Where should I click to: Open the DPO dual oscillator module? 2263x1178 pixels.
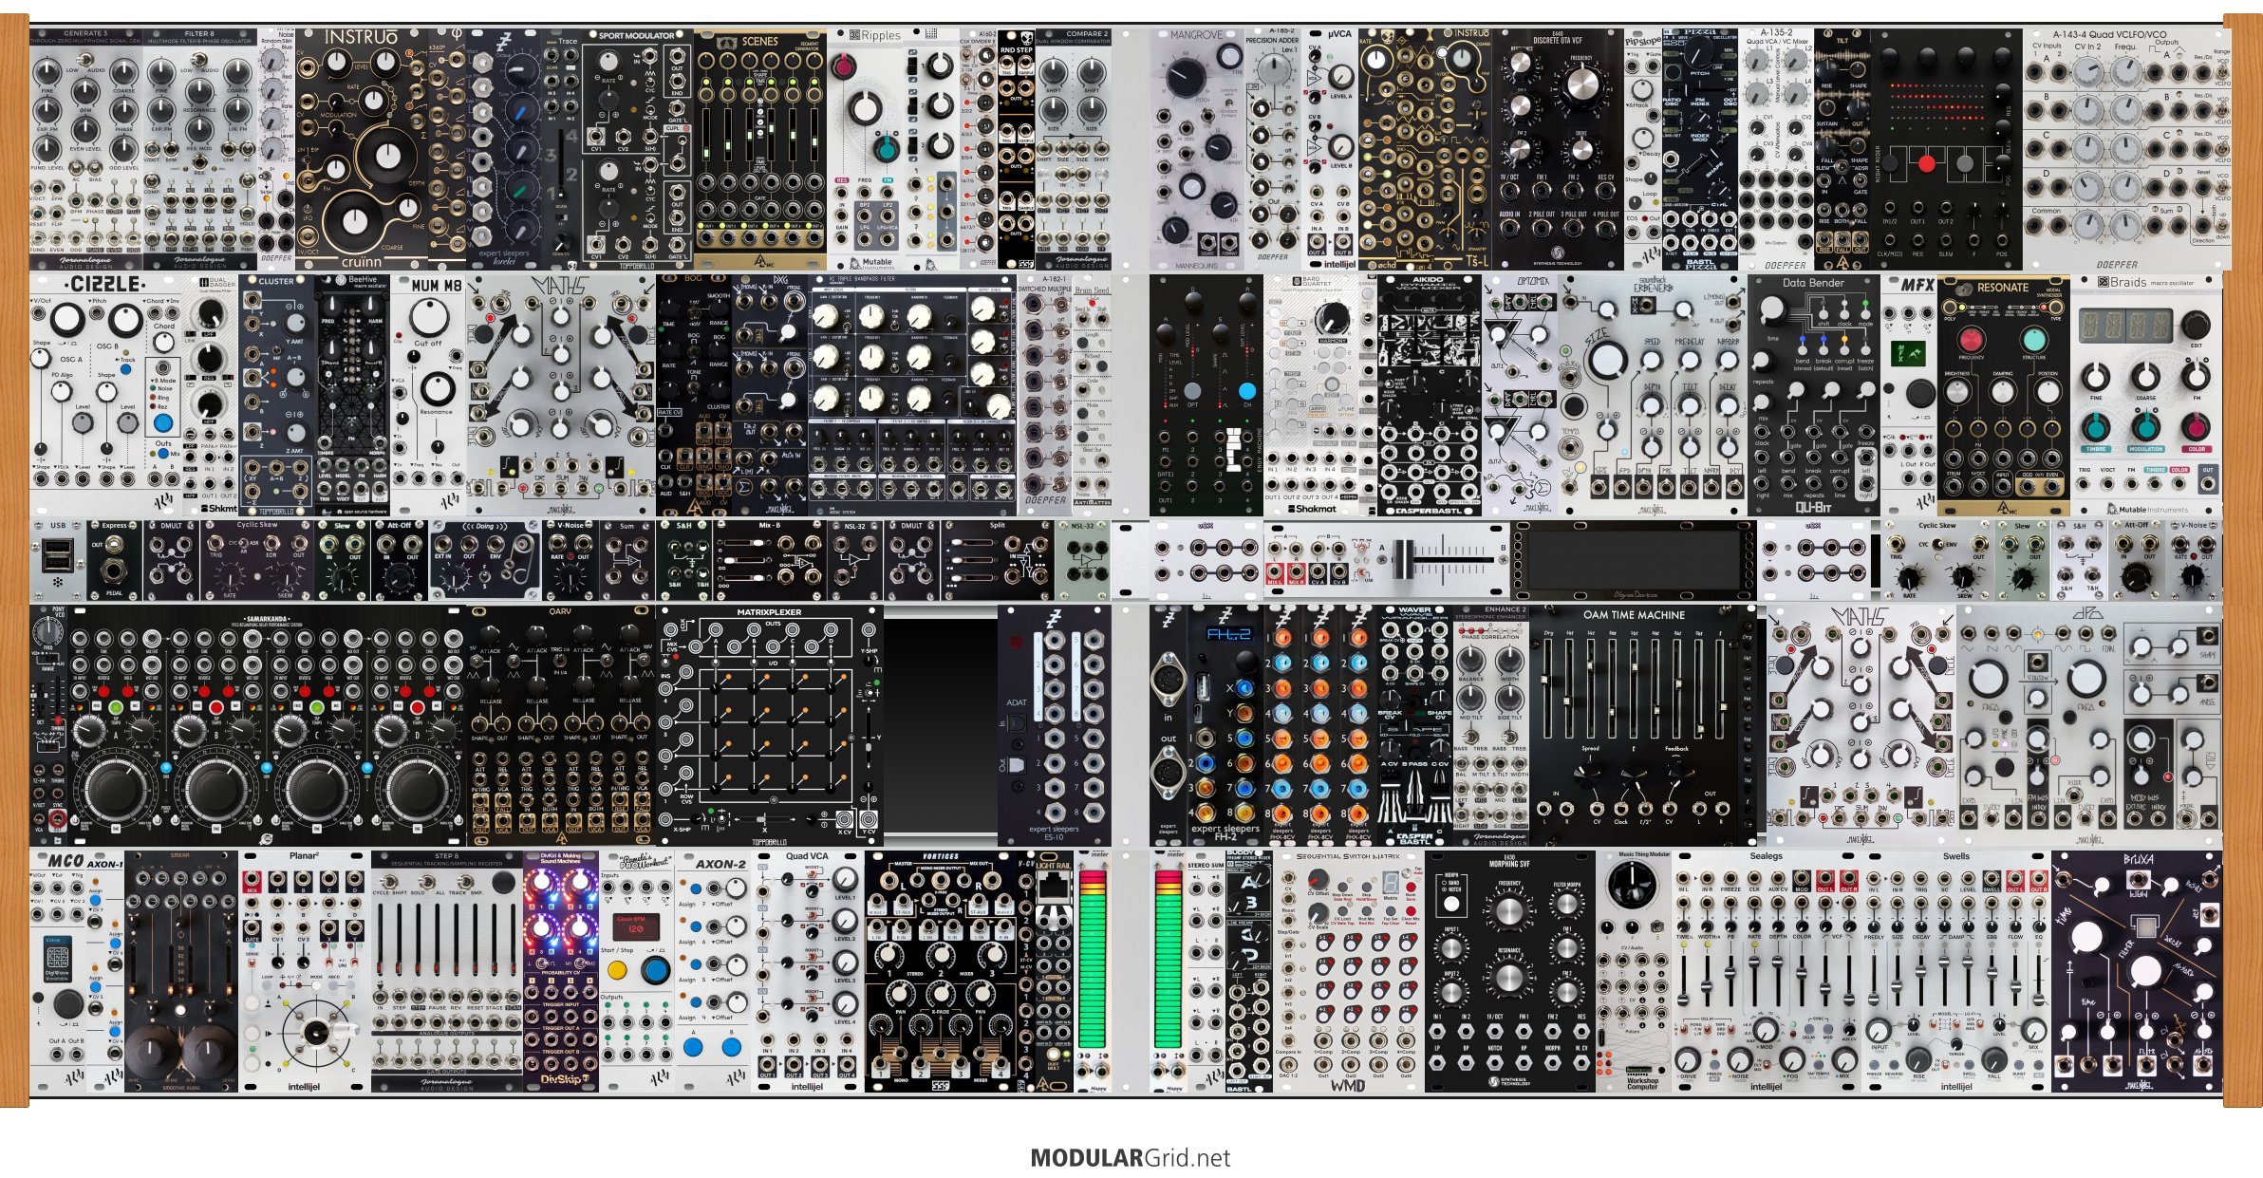point(2089,725)
